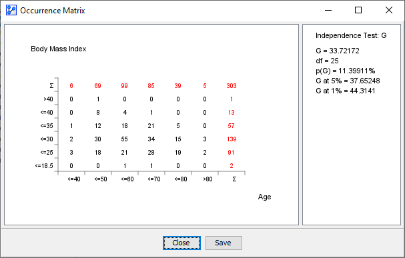
Task: Select the <=18.5 BMI row label
Action: pyautogui.click(x=44, y=165)
